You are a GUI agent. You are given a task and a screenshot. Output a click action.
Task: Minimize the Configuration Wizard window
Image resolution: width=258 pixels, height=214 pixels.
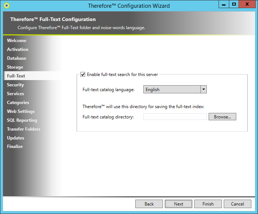tap(224, 4)
